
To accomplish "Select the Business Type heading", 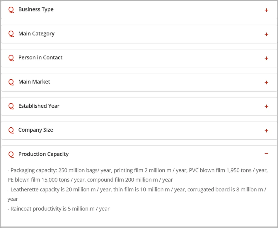I will click(36, 9).
